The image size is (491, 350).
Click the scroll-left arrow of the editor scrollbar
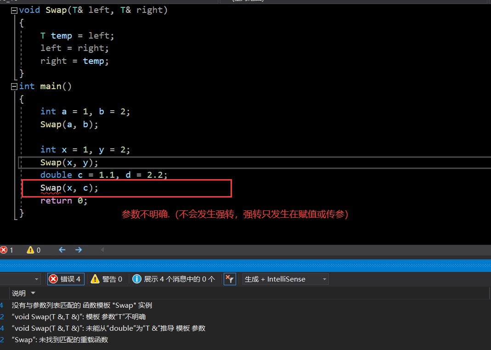(102, 250)
